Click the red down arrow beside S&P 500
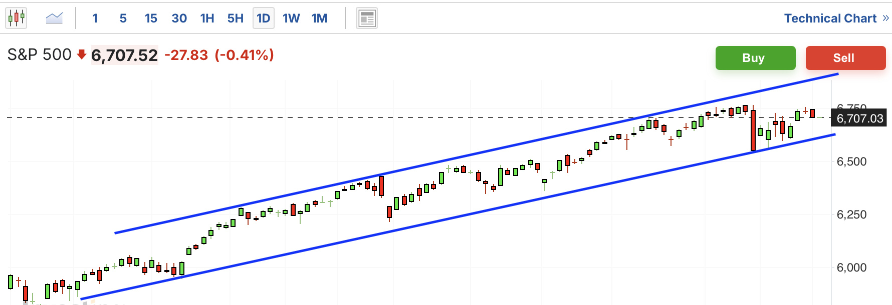The width and height of the screenshot is (892, 305). [82, 54]
